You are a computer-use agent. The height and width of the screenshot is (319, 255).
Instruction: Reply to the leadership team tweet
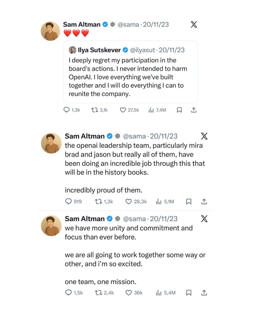click(x=68, y=202)
